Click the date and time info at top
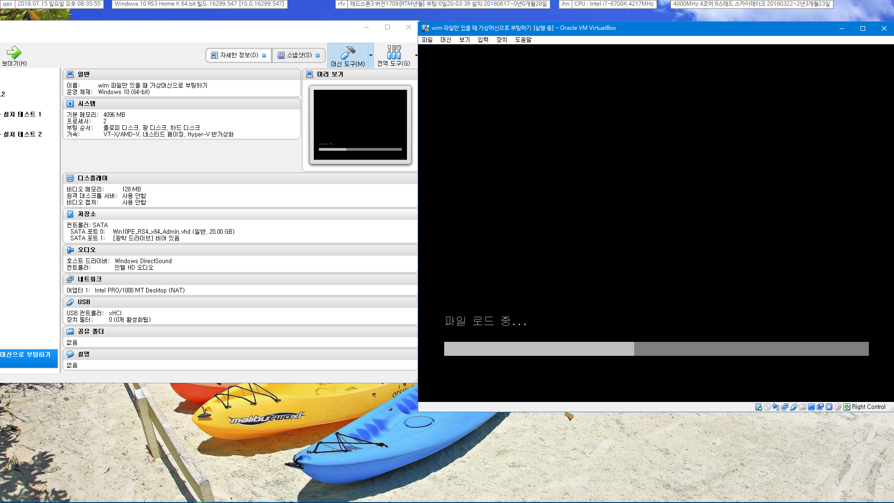 (59, 4)
